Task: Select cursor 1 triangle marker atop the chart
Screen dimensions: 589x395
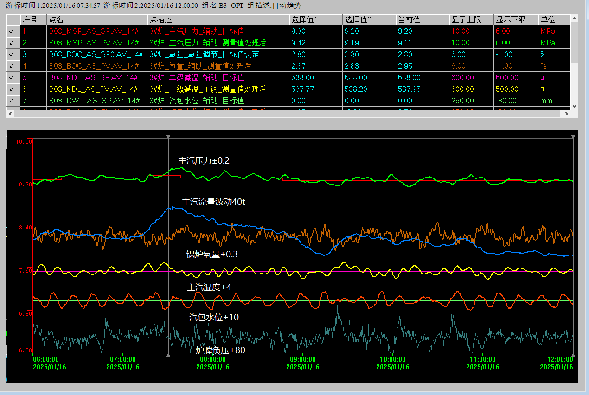Action: [168, 136]
